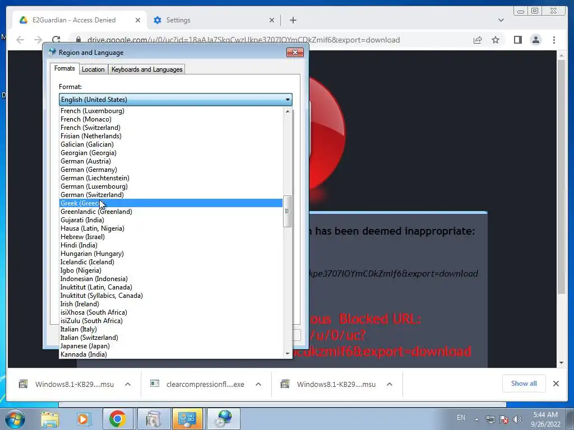Pick Georgian (Georgia) in the format list
Image resolution: width=574 pixels, height=430 pixels.
170,152
